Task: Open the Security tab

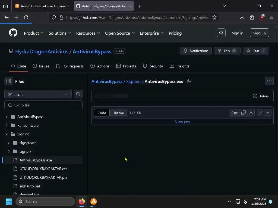Action: tap(153, 66)
